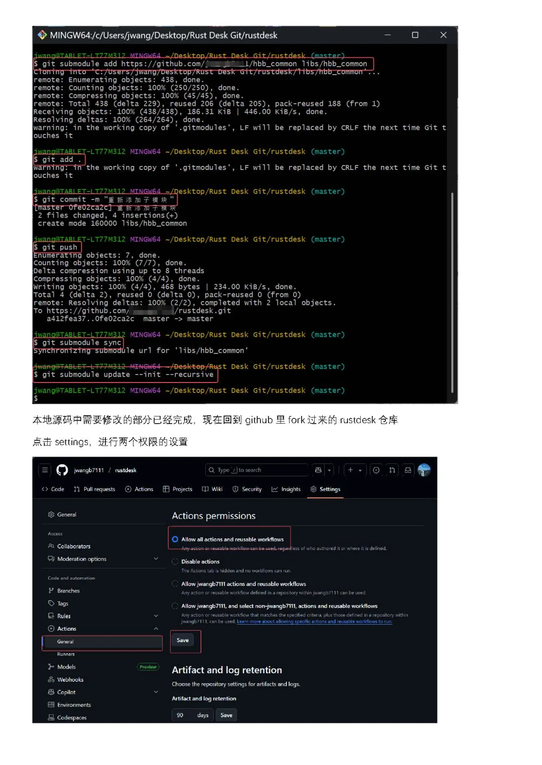Select Webhooks in the settings sidebar
The image size is (542, 765).
pyautogui.click(x=70, y=679)
